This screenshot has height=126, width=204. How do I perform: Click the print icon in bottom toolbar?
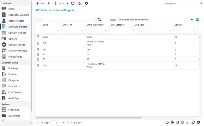[x=172, y=122]
